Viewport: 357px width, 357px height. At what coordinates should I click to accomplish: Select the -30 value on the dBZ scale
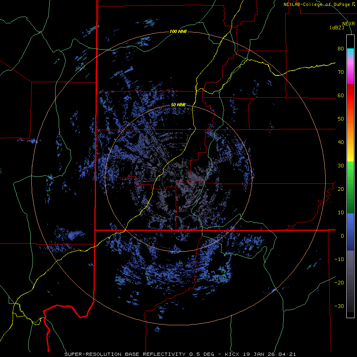tap(339, 306)
